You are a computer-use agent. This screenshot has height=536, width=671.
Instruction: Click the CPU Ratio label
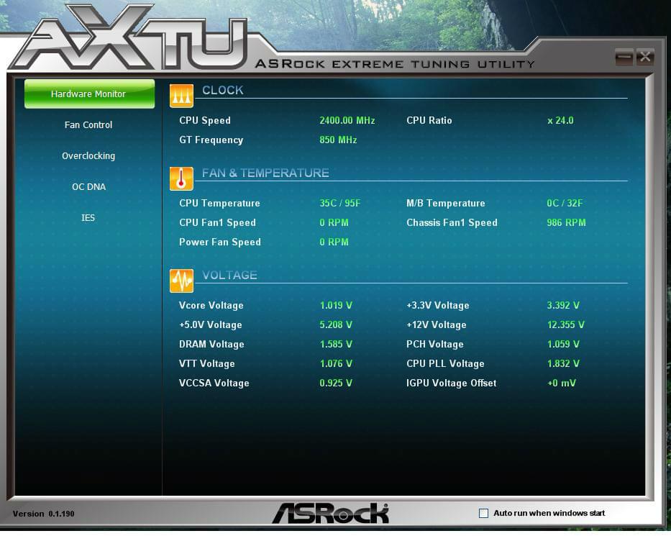tap(429, 121)
